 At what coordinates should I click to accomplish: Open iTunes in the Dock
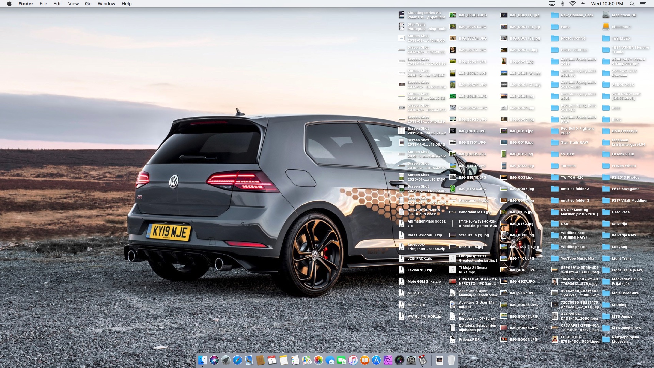353,360
